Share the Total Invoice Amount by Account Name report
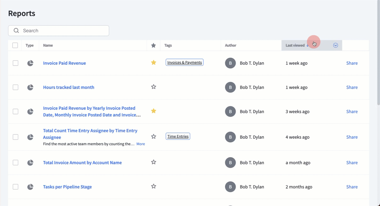Screen dimensions: 380x206 coord(352,163)
